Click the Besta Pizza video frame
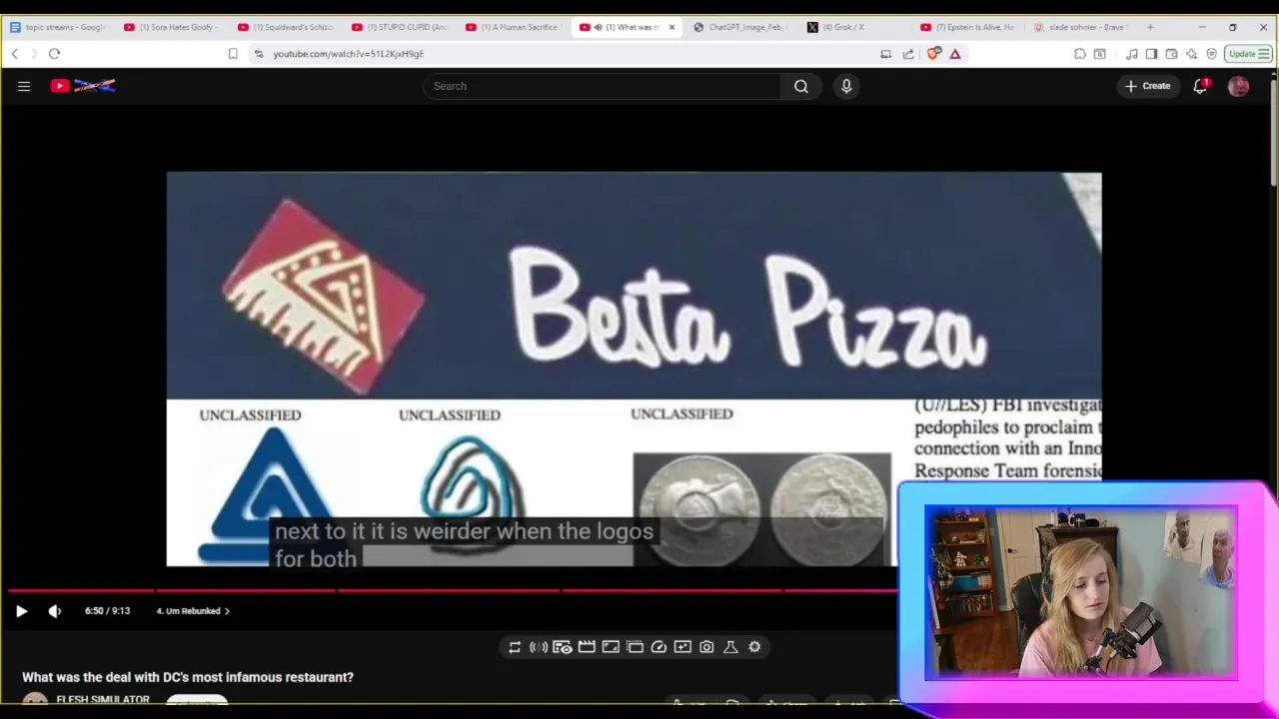The height and width of the screenshot is (719, 1279). tap(634, 369)
